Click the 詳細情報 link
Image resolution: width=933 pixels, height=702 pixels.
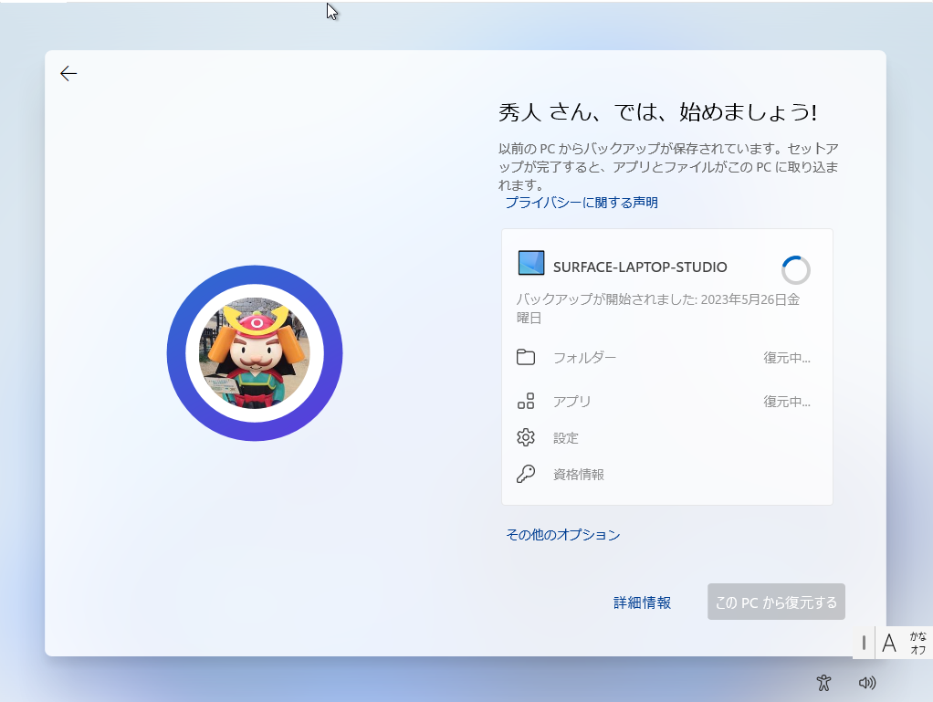click(642, 602)
